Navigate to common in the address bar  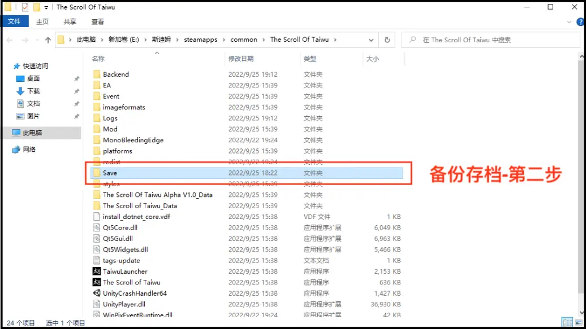click(x=244, y=40)
